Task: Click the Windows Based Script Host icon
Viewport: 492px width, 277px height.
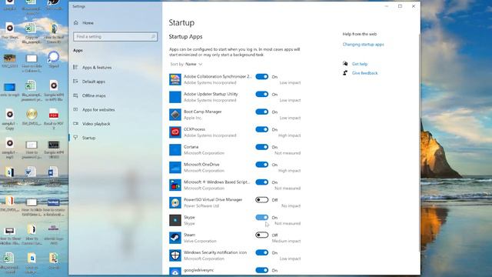Action: (x=175, y=185)
